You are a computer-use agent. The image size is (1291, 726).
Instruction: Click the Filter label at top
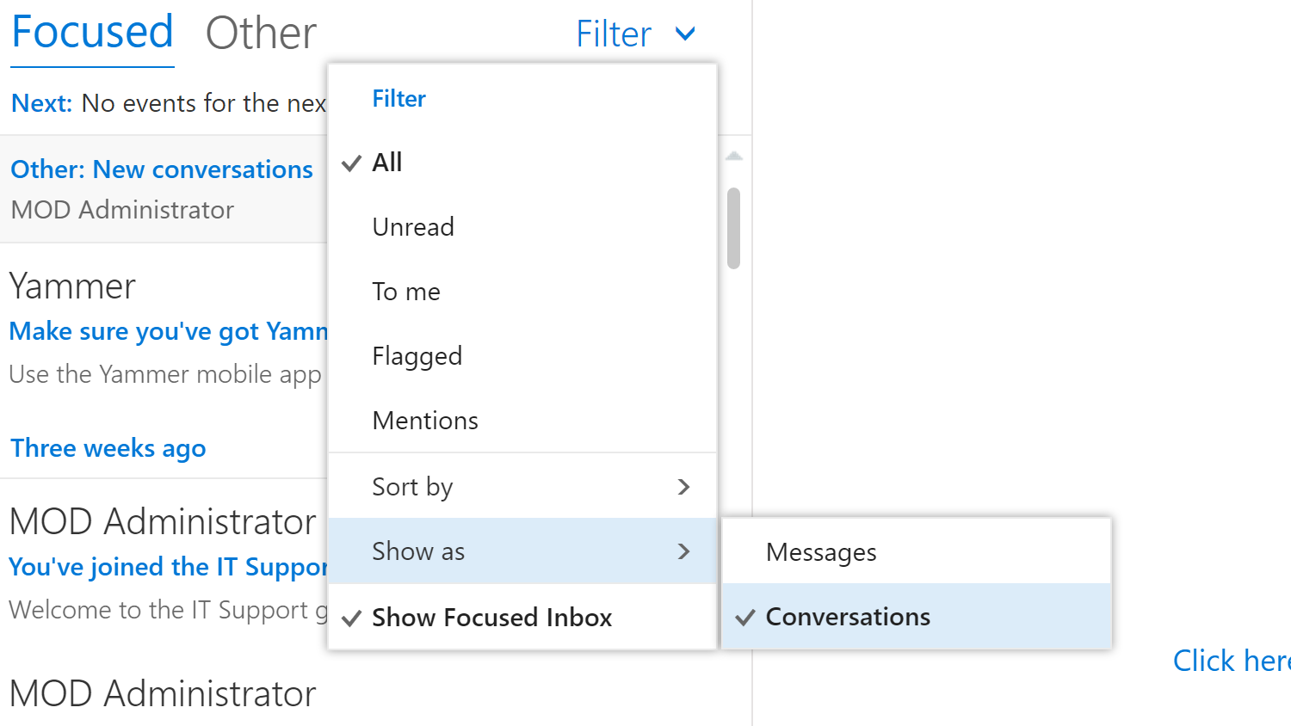(614, 34)
